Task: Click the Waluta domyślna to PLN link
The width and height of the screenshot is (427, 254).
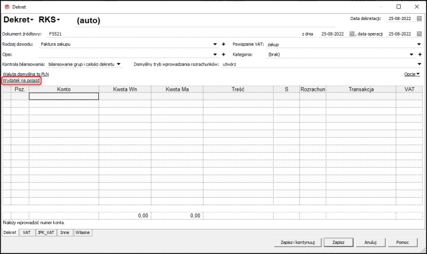Action: click(x=26, y=74)
